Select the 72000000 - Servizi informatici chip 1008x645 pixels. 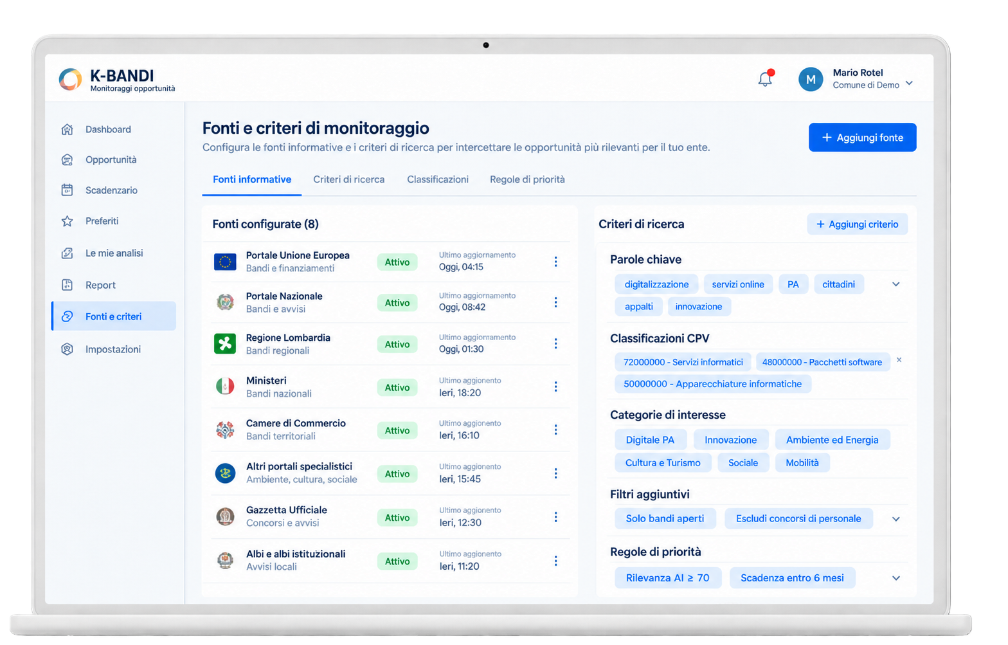683,362
